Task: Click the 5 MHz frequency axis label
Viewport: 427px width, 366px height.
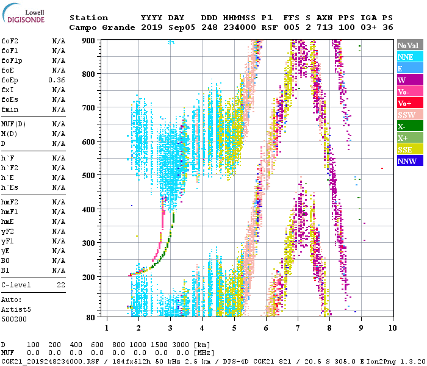Action: click(x=234, y=328)
